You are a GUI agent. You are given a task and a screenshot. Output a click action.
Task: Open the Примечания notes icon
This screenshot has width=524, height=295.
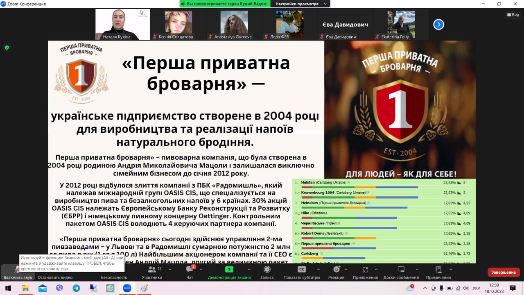click(x=438, y=270)
